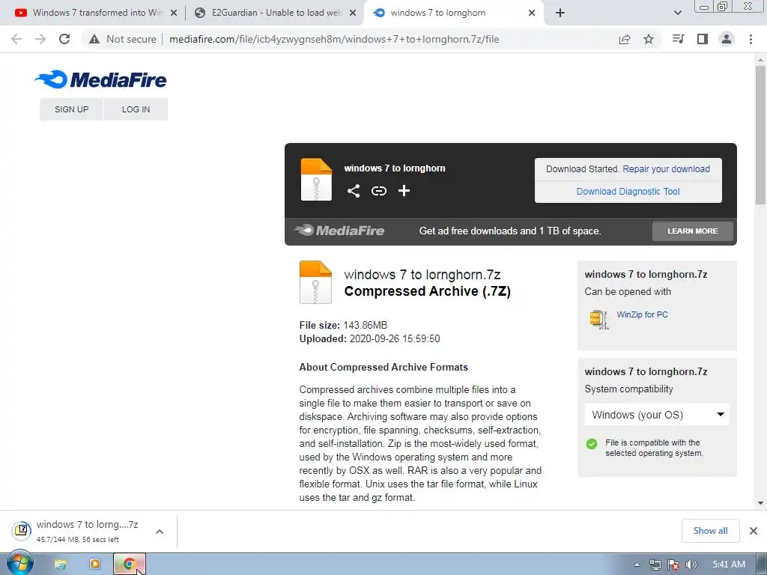
Task: Click the SIGN UP button
Action: (x=71, y=109)
